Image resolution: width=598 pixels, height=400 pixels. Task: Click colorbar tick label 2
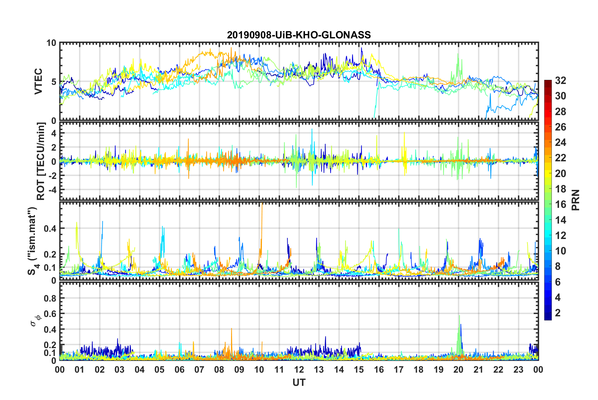pyautogui.click(x=558, y=313)
